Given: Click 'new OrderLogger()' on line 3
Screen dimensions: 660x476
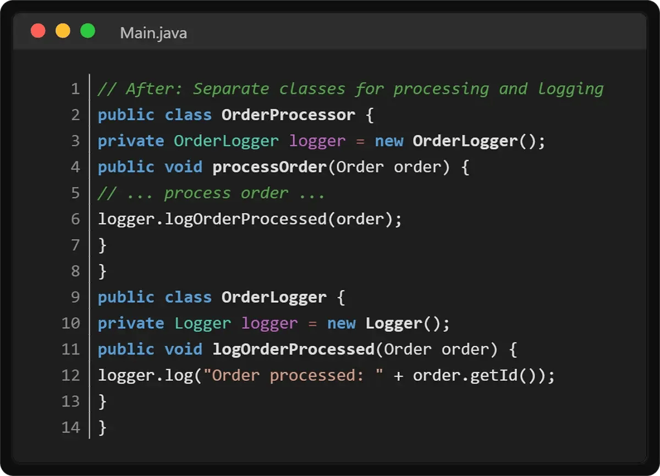Looking at the screenshot, I should tap(455, 141).
